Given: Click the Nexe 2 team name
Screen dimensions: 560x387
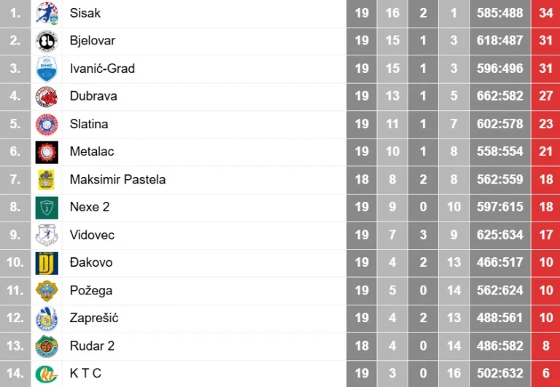Looking at the screenshot, I should (90, 207).
